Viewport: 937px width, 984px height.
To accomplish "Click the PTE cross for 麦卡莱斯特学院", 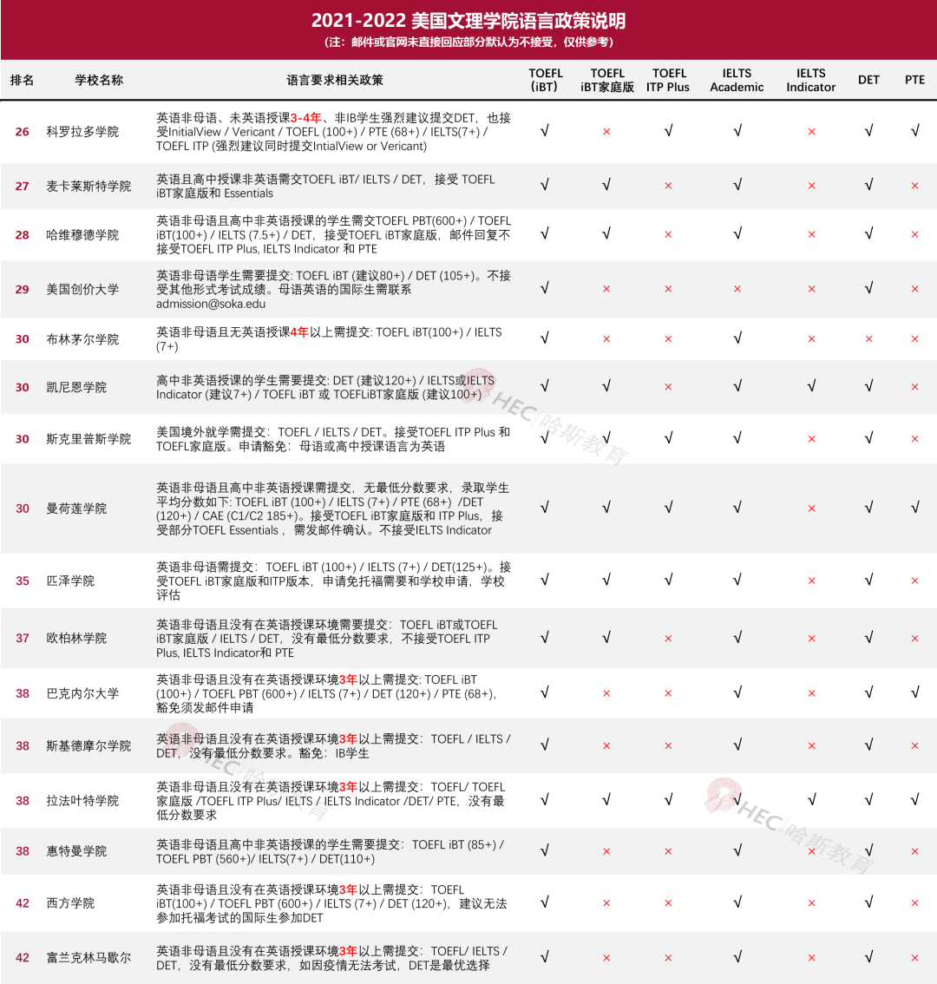I will point(914,186).
